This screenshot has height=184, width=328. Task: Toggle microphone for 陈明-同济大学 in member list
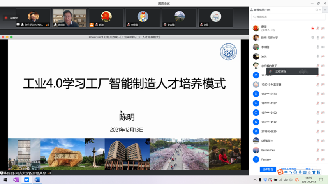[x=318, y=38]
